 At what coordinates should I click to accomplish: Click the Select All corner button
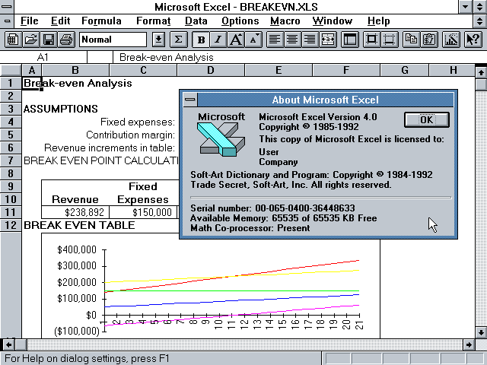click(x=11, y=70)
